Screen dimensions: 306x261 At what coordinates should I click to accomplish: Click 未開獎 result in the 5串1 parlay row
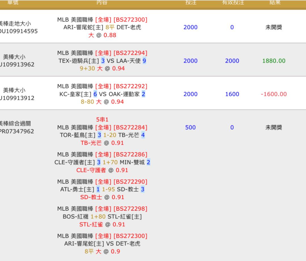(x=274, y=127)
